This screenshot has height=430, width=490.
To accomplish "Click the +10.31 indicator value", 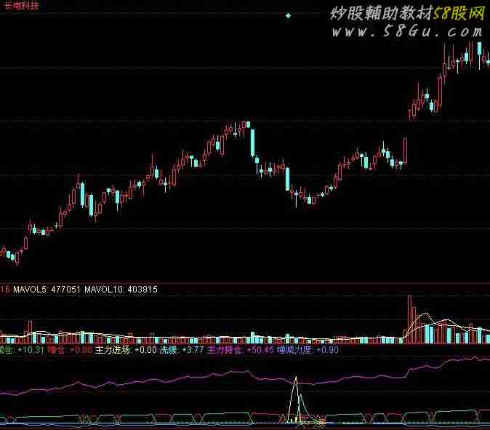I will click(31, 350).
